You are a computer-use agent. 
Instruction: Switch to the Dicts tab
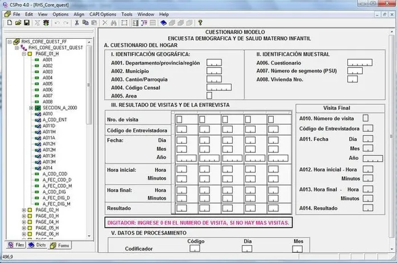tap(37, 245)
